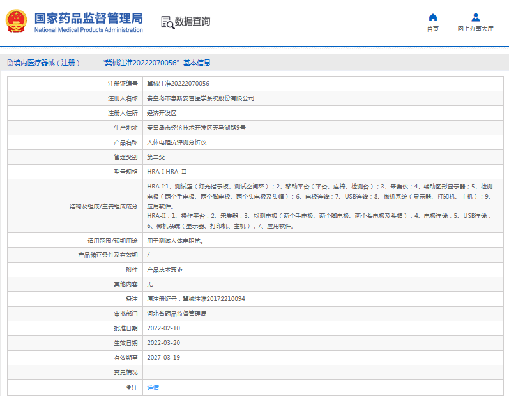Image resolution: width=509 pixels, height=396 pixels.
Task: Click the document icon before 境内医疗器械
Action: coord(10,63)
